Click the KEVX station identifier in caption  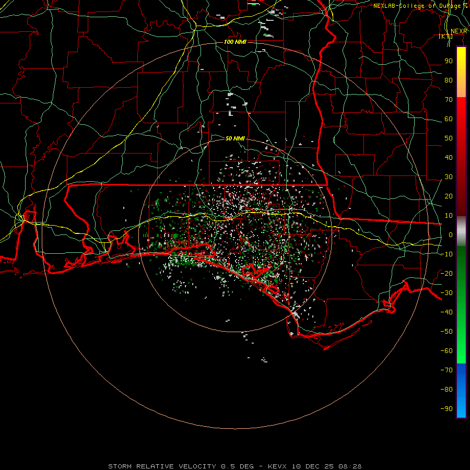coord(277,466)
